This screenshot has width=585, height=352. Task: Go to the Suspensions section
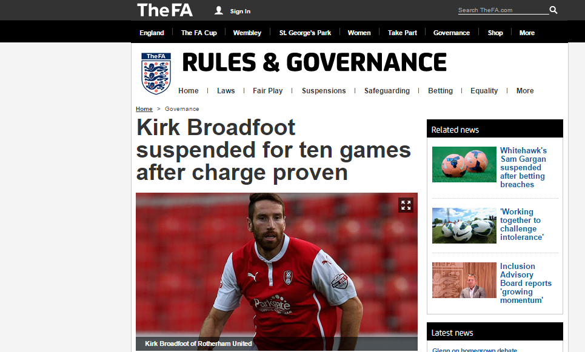tap(324, 91)
